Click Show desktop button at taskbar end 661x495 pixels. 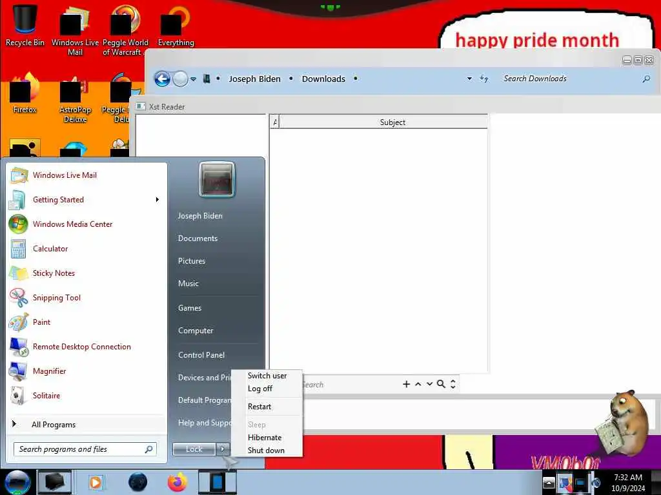click(x=656, y=482)
